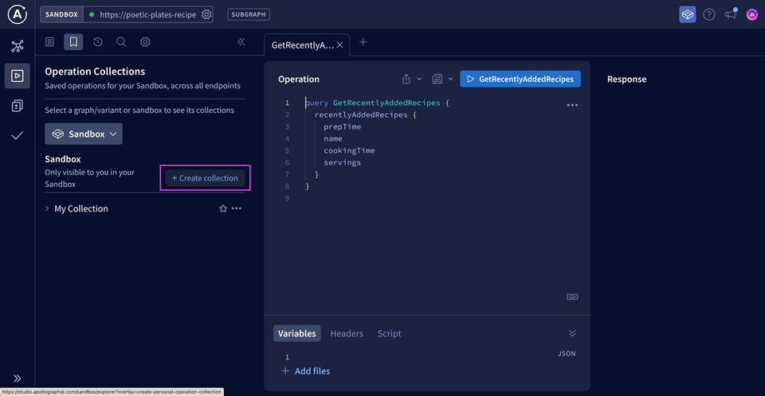765x396 pixels.
Task: Open the Run history clock icon
Action: pos(97,42)
